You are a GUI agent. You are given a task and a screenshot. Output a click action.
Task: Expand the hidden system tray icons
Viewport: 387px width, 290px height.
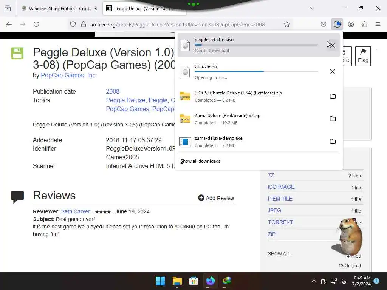click(x=314, y=281)
